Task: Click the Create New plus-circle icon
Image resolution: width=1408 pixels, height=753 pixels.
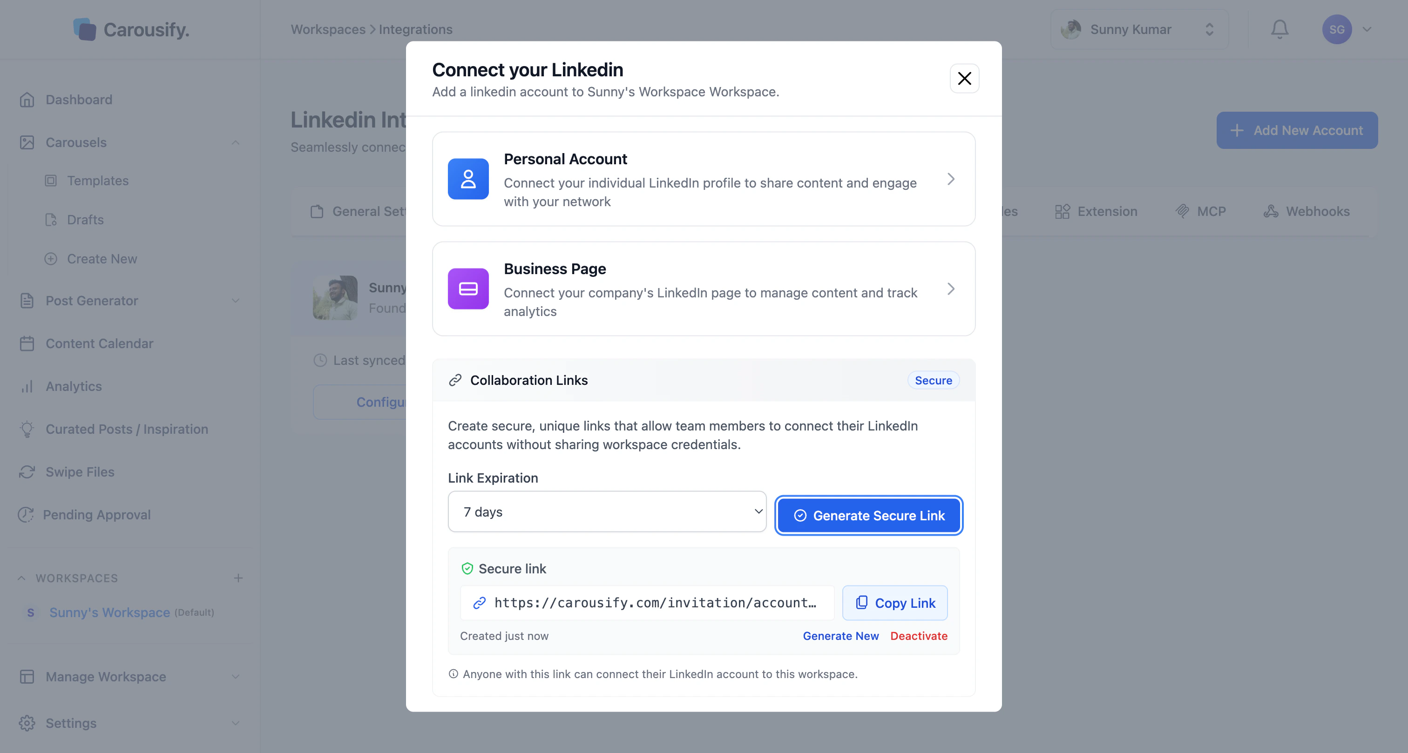Action: [51, 258]
